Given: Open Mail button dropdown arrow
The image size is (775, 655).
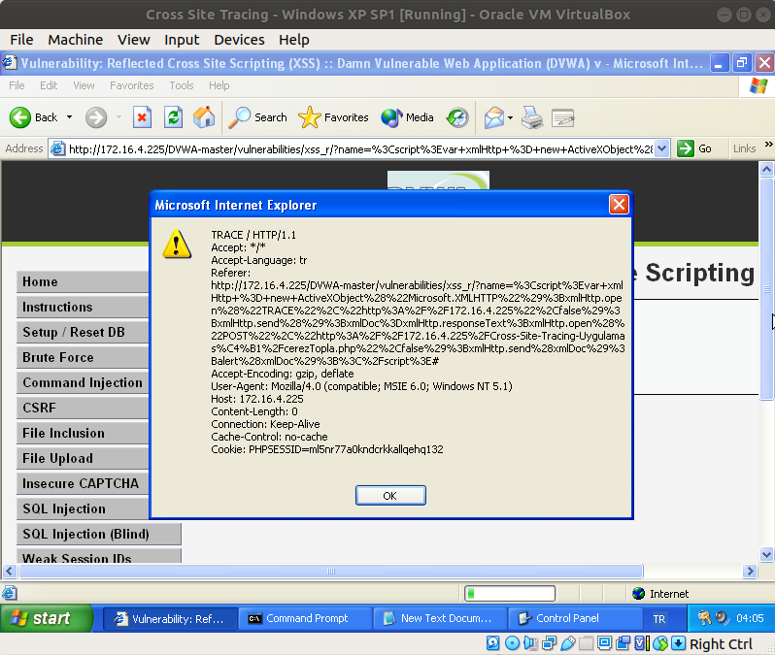Looking at the screenshot, I should [x=510, y=117].
